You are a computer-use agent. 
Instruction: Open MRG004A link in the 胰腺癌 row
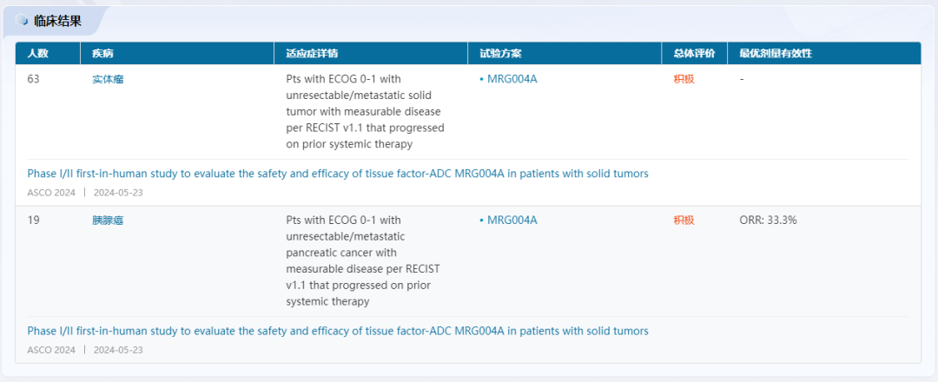tap(512, 221)
